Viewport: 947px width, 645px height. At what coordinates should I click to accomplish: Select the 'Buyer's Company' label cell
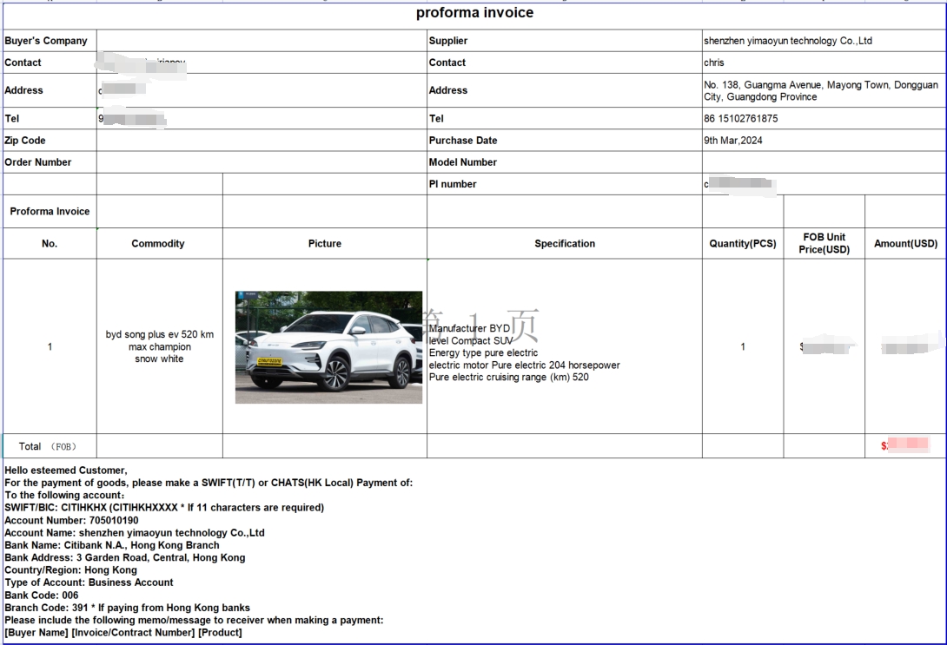tap(50, 41)
